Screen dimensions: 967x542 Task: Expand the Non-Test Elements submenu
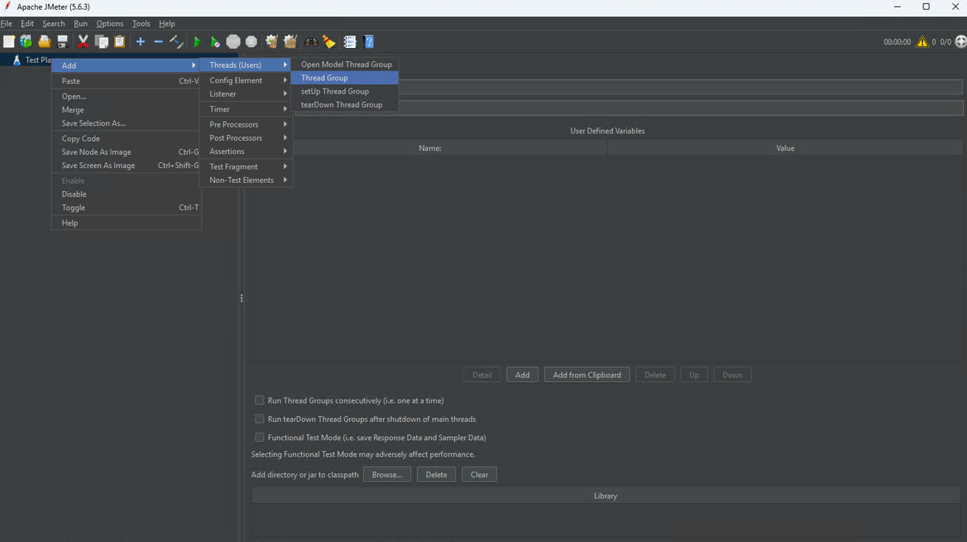point(247,180)
